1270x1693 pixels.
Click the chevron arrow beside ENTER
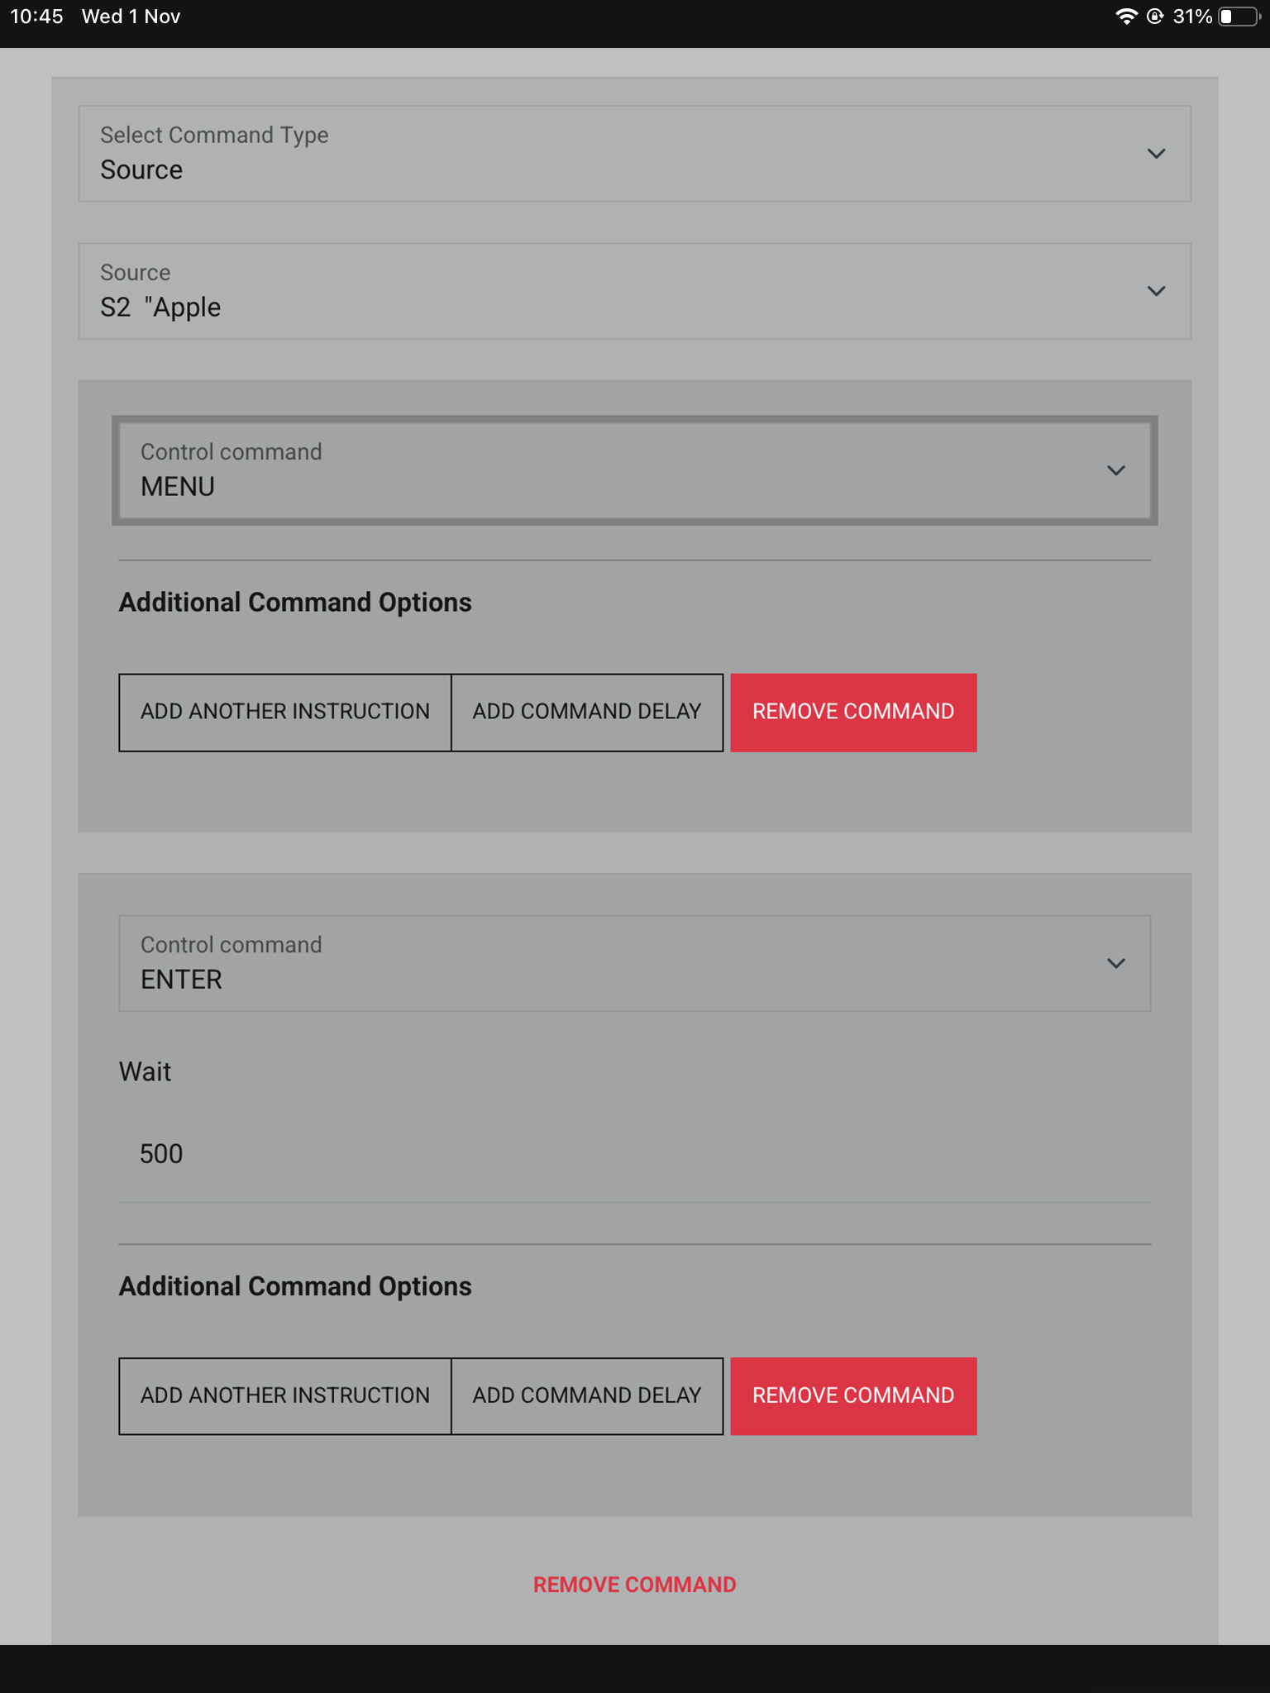click(x=1116, y=963)
